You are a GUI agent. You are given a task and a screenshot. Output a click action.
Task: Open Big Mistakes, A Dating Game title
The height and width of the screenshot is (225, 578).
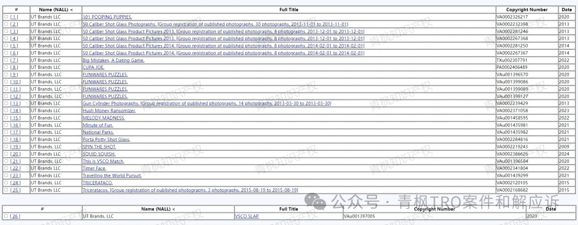[x=113, y=60]
